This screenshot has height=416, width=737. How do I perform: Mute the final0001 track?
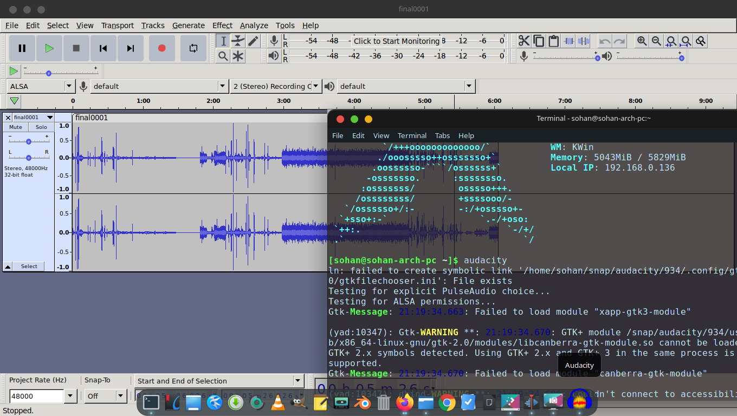(x=16, y=127)
